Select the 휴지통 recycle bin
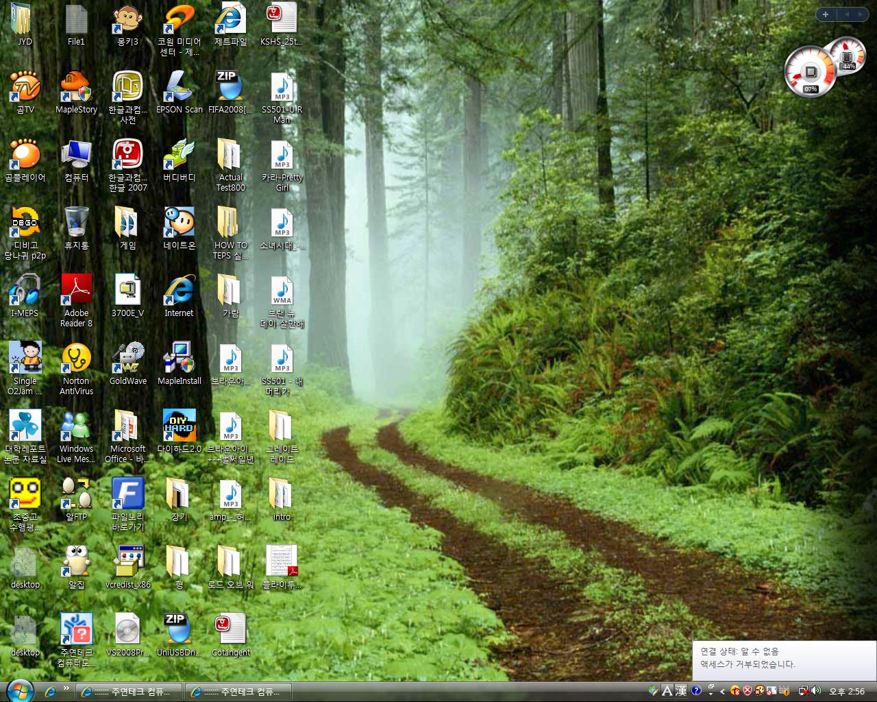This screenshot has height=702, width=877. click(76, 228)
